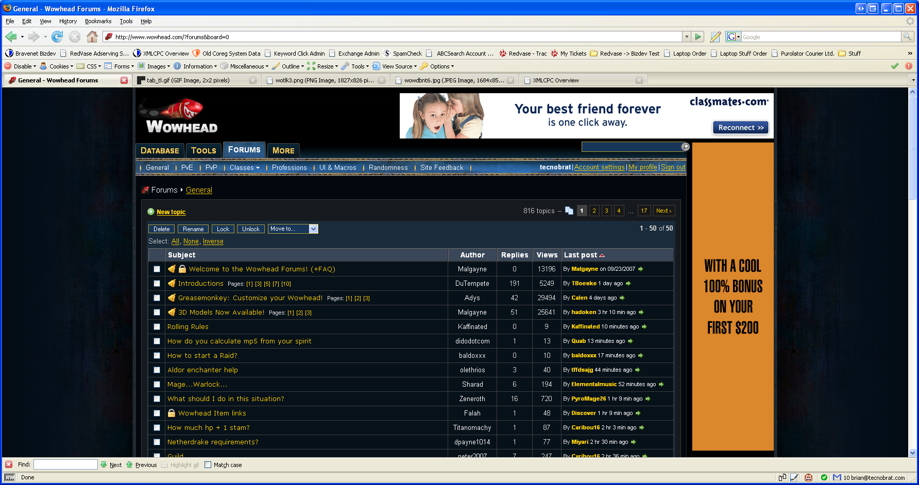
Task: Expand the Classes forum dropdown
Action: [245, 167]
